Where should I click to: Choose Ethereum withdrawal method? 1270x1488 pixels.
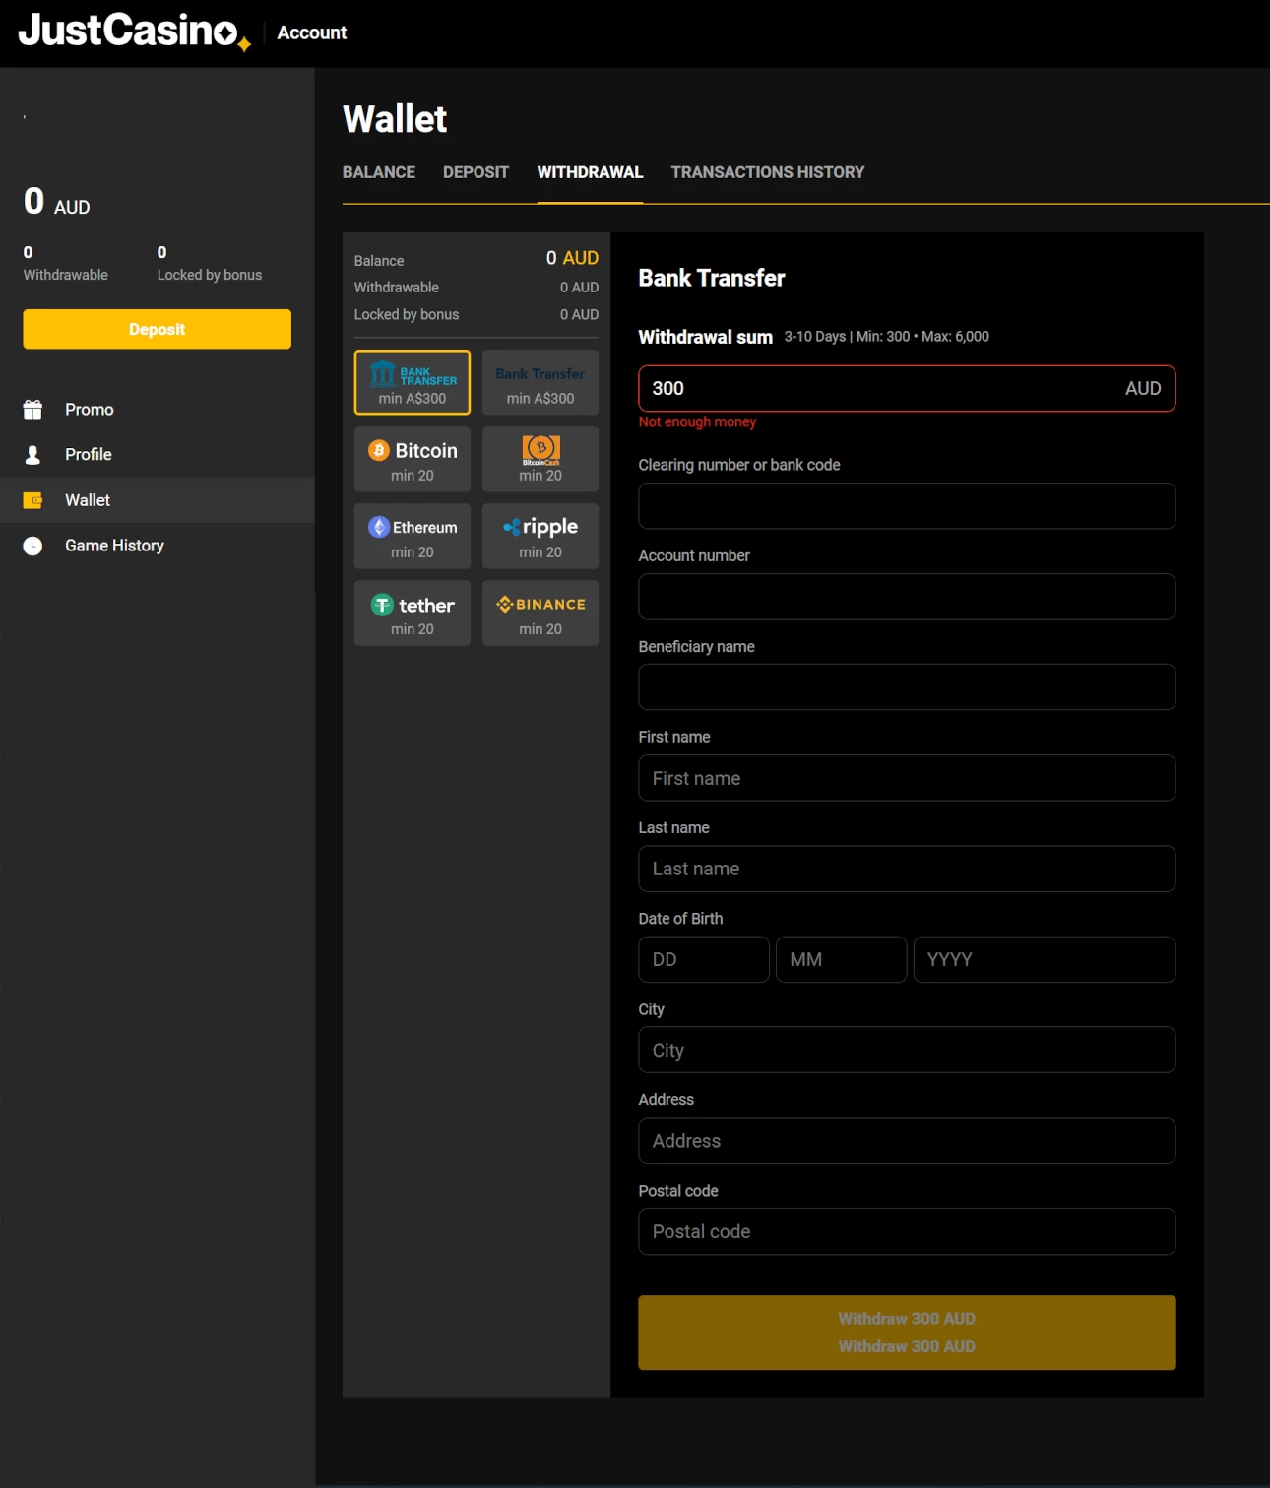(413, 536)
